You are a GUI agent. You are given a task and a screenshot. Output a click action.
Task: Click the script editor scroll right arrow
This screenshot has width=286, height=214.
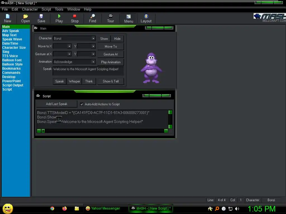[166, 131]
